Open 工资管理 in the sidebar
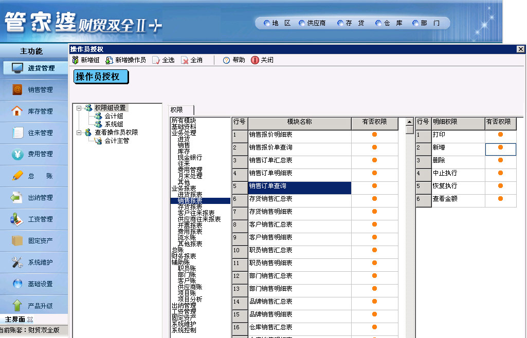The height and width of the screenshot is (338, 527). [34, 219]
